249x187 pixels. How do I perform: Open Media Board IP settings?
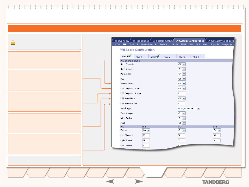point(149,44)
